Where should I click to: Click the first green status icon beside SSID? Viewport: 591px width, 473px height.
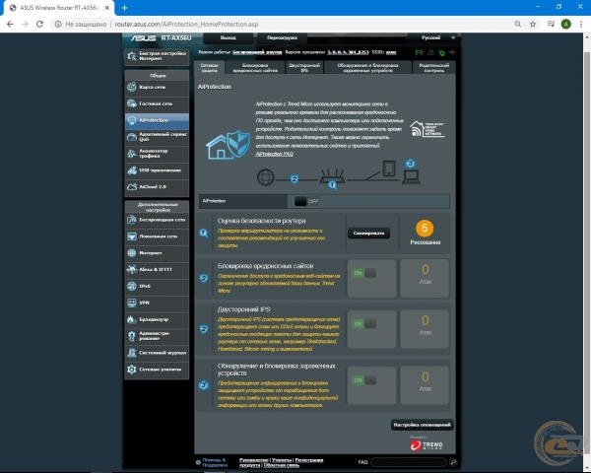419,52
